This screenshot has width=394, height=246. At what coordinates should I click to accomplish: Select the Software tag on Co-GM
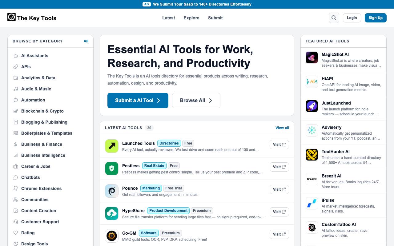(149, 233)
